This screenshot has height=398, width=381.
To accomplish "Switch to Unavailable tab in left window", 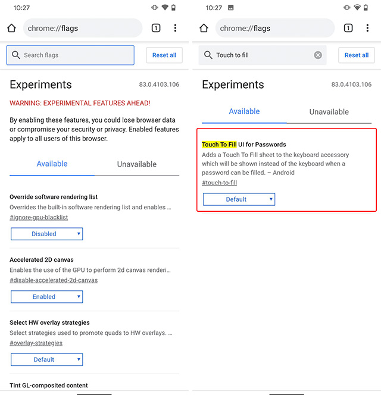I will pos(137,164).
